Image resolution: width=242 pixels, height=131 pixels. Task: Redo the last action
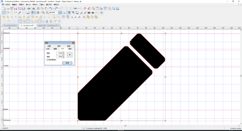point(56,9)
